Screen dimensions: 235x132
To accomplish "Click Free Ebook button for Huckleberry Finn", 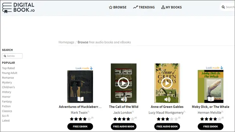I will point(80,126).
